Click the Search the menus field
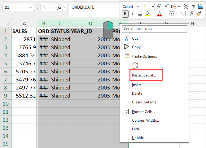Viewport: 206px width, 148px height. 155,28
